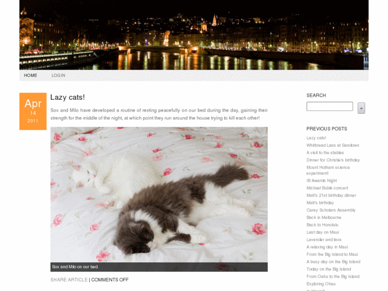The width and height of the screenshot is (388, 291).
Task: Open the Lazy cats! post title
Action: (x=68, y=97)
